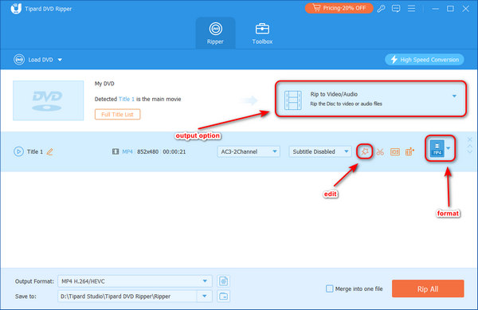Open the feedback chat icon
The width and height of the screenshot is (478, 310).
point(396,9)
